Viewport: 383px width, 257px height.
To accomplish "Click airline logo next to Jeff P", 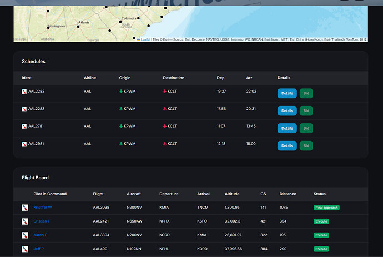I will point(25,249).
